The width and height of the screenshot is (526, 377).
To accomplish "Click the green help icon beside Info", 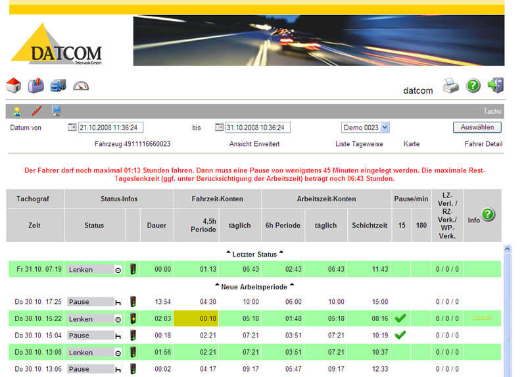I will pyautogui.click(x=488, y=214).
